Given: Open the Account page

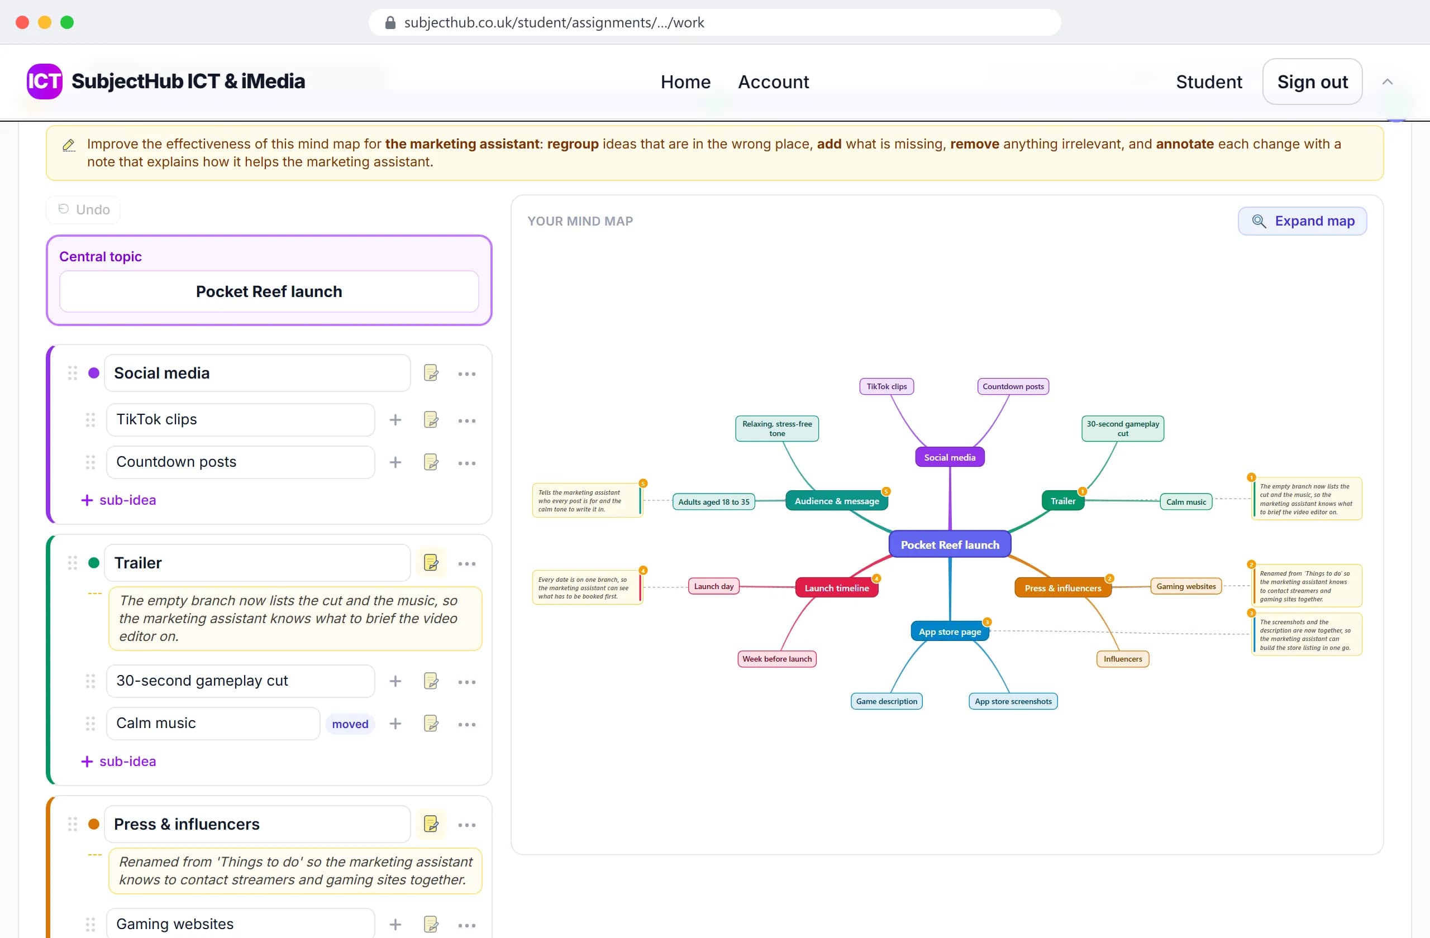Looking at the screenshot, I should 773,82.
